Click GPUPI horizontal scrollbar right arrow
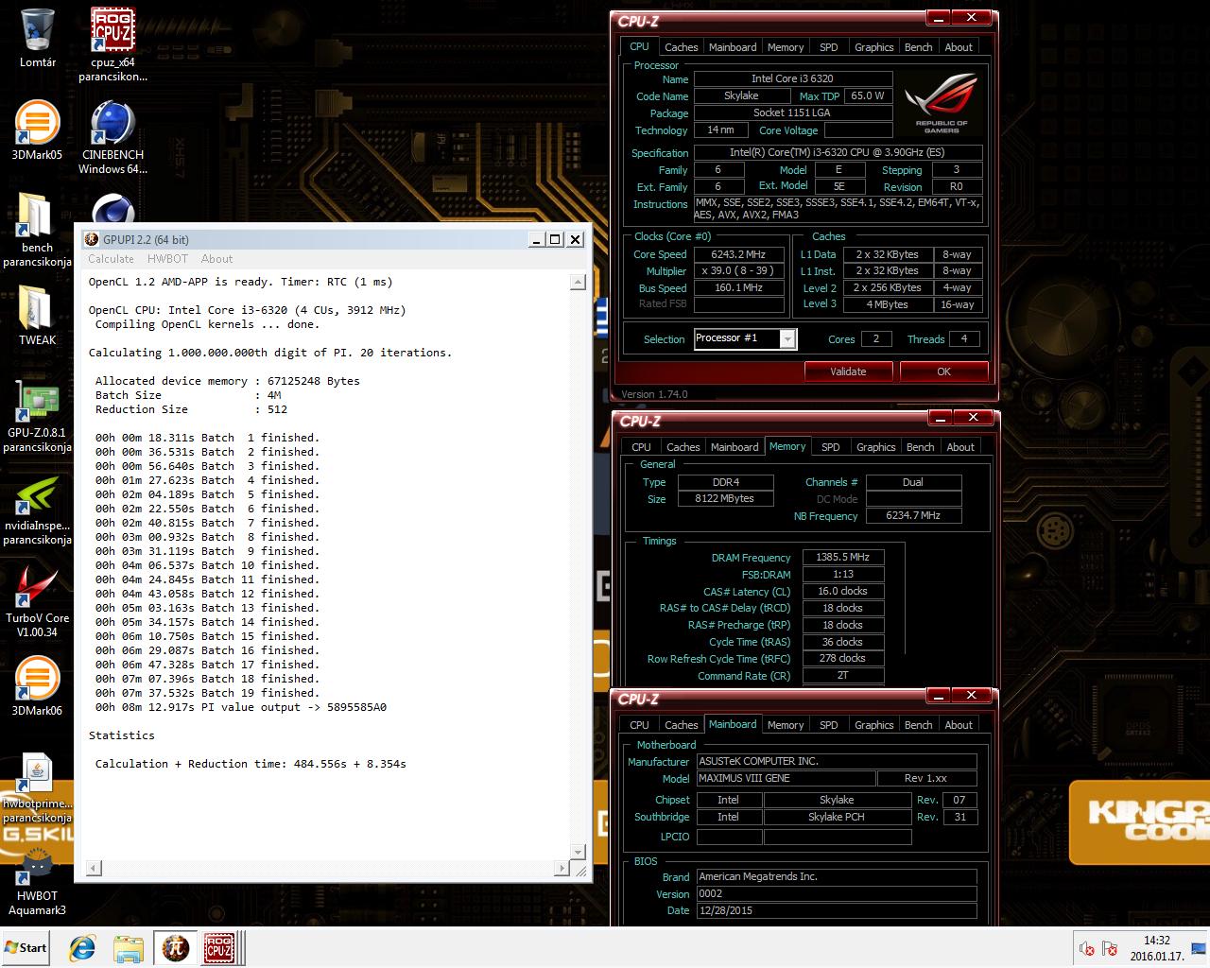 click(562, 868)
